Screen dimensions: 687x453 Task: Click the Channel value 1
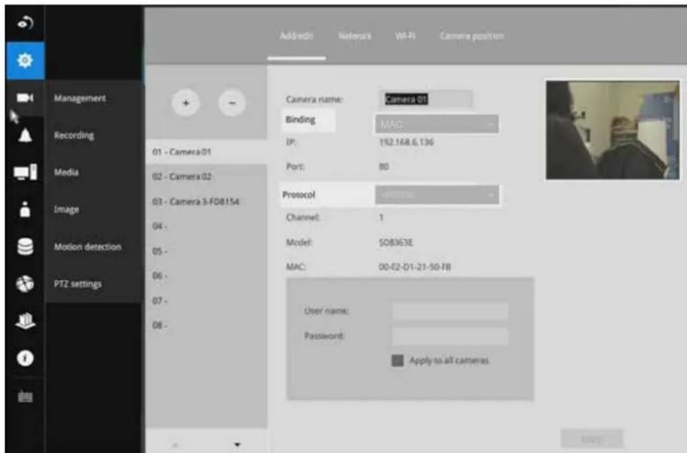click(x=381, y=217)
